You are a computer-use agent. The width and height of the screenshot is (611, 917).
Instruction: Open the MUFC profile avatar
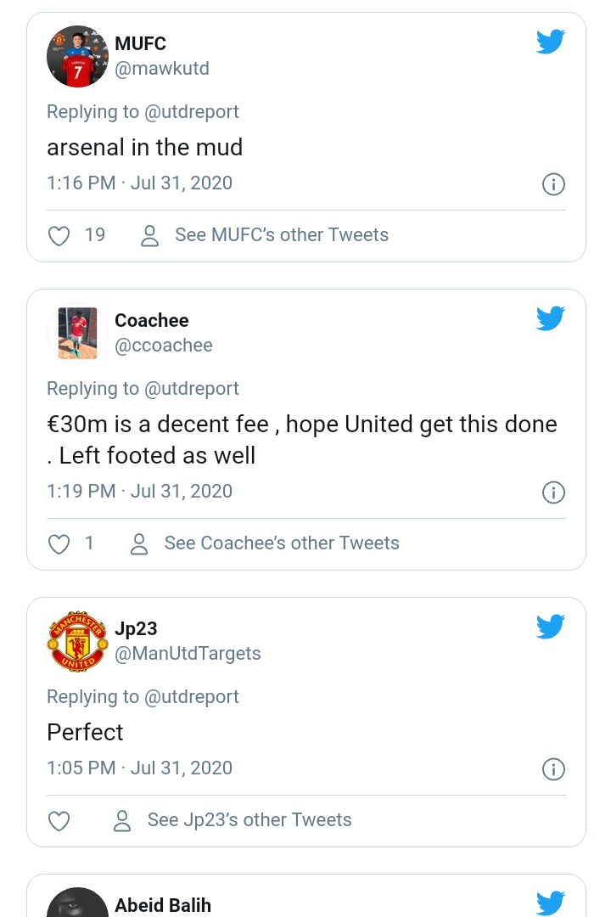tap(77, 56)
